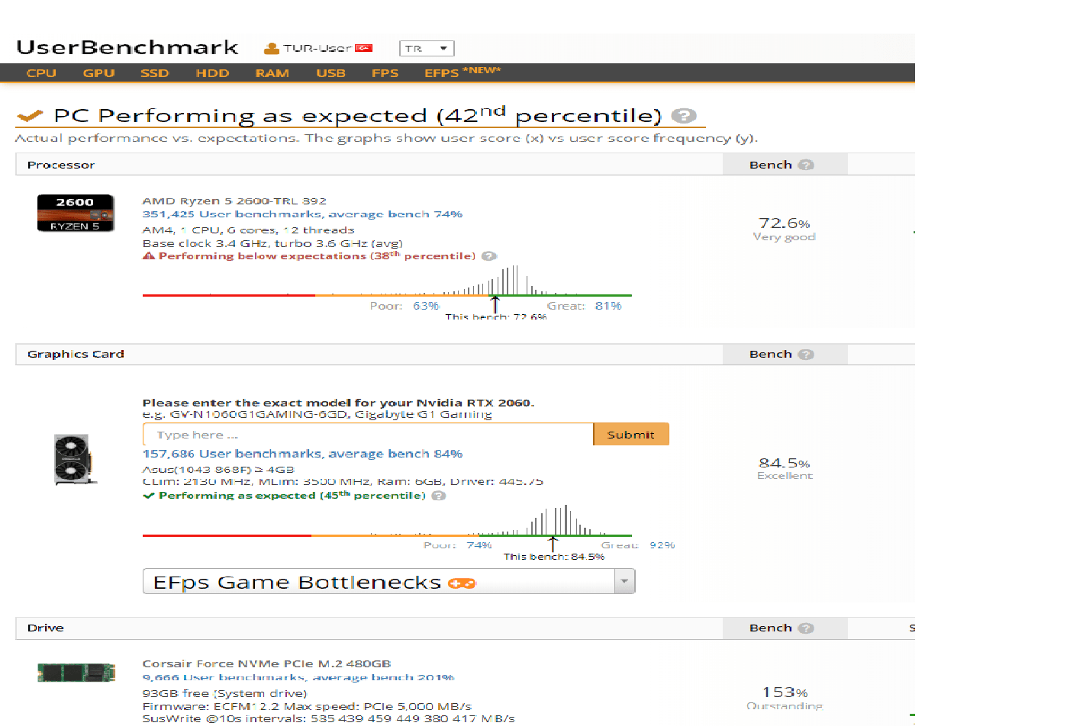Open the FPS tab
Viewport: 1083px width, 726px height.
pos(385,73)
